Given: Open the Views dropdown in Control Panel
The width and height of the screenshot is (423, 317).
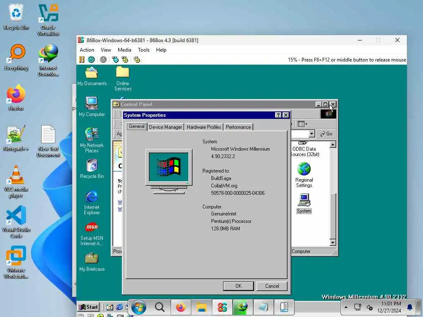Looking at the screenshot, I should [302, 124].
